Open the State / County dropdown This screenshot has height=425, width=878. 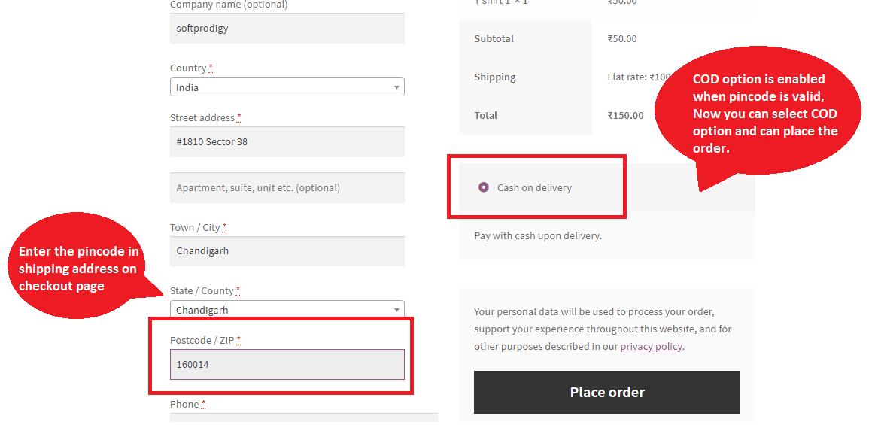286,309
